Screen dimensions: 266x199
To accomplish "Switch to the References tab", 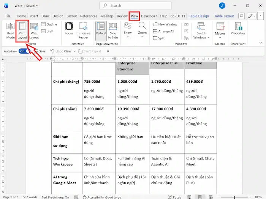I will (89, 16).
